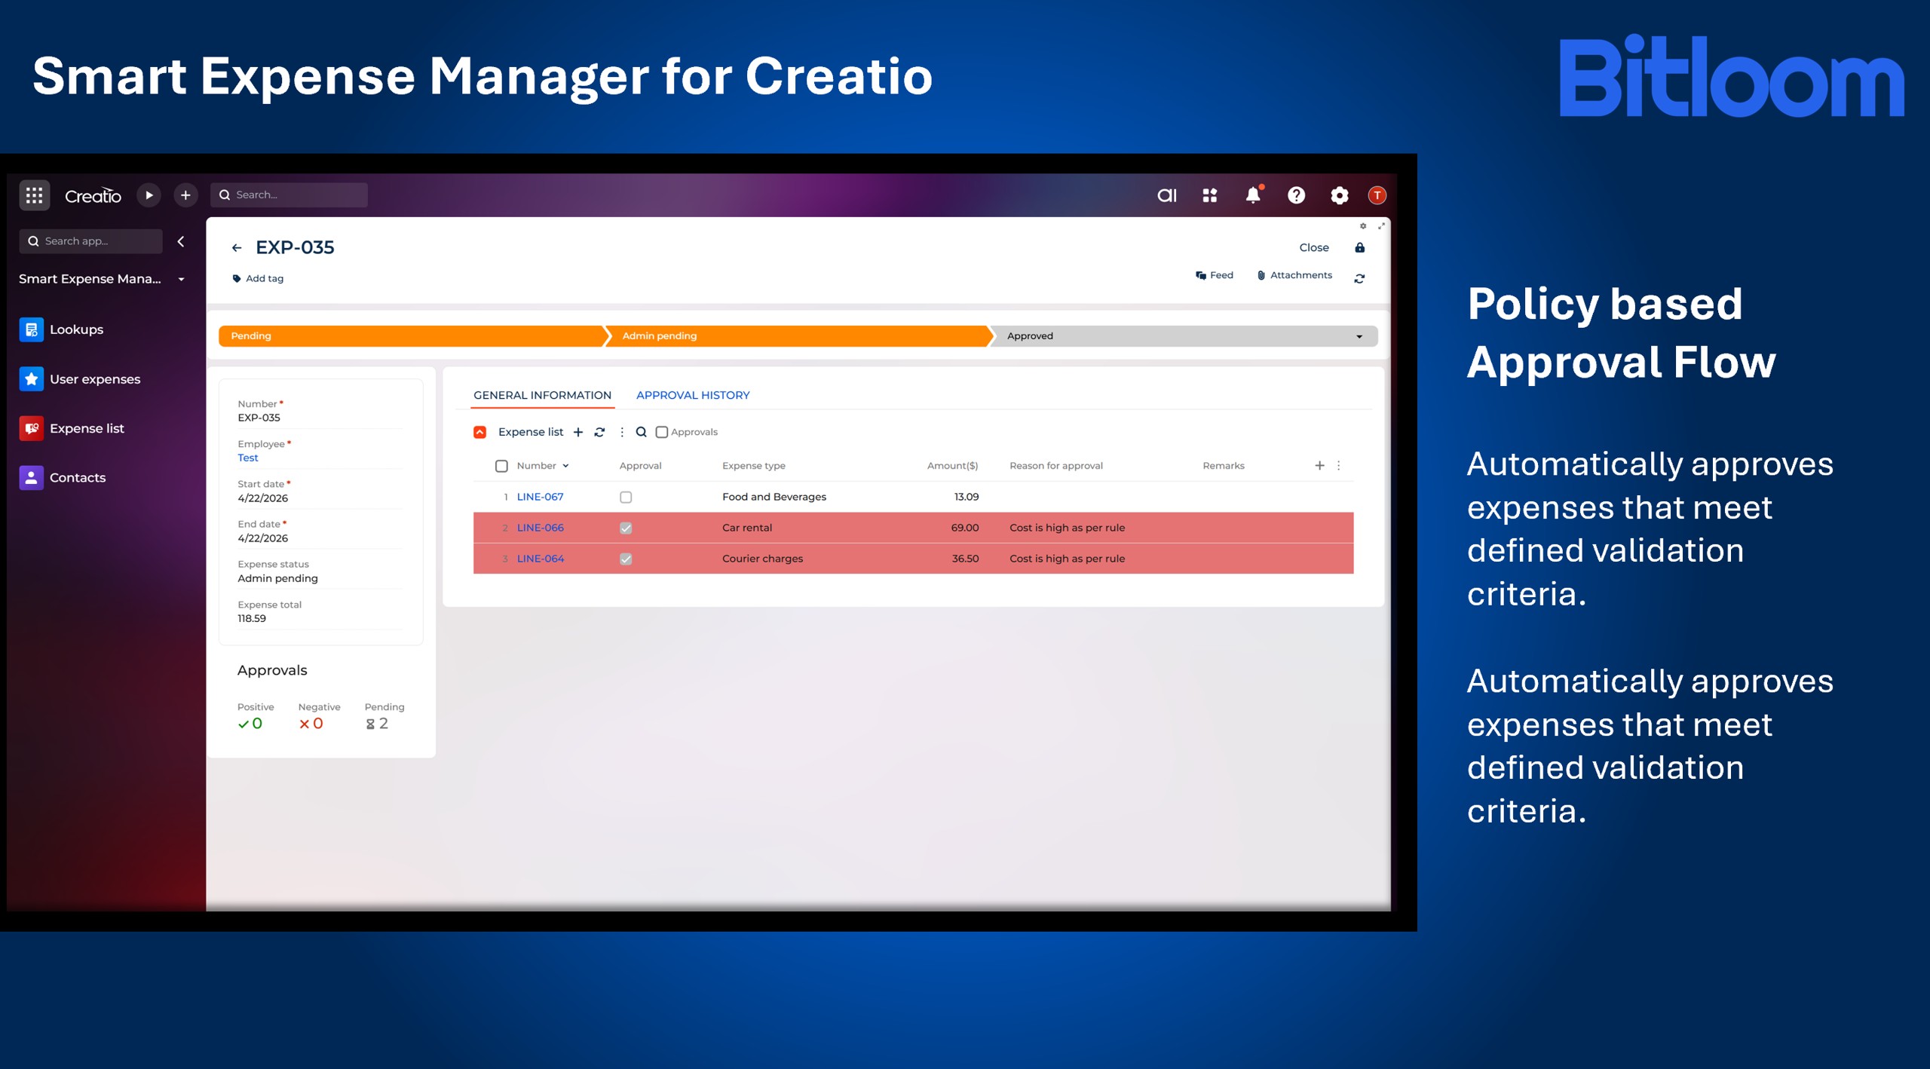Check the approval box for LINE-067

click(626, 497)
